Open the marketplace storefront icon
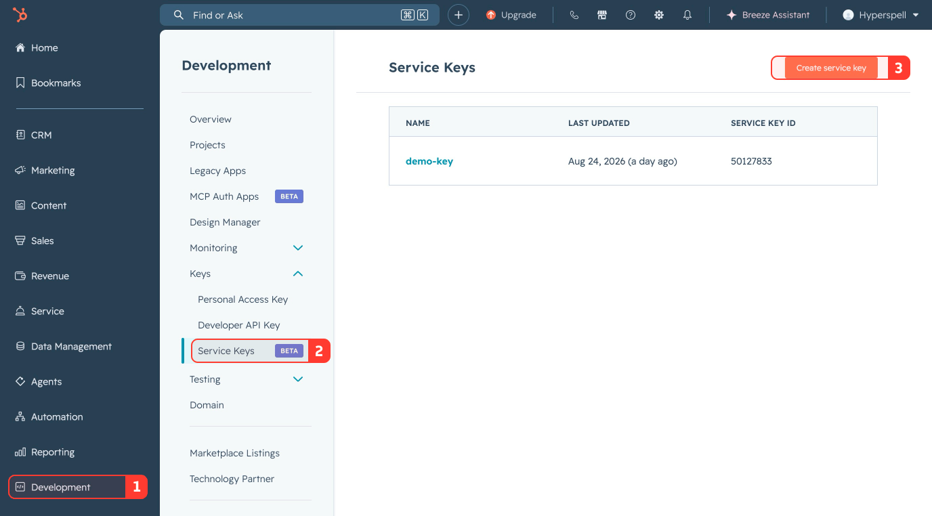932x516 pixels. (602, 15)
